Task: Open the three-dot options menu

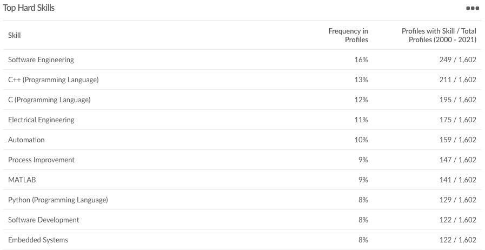Action: 472,9
